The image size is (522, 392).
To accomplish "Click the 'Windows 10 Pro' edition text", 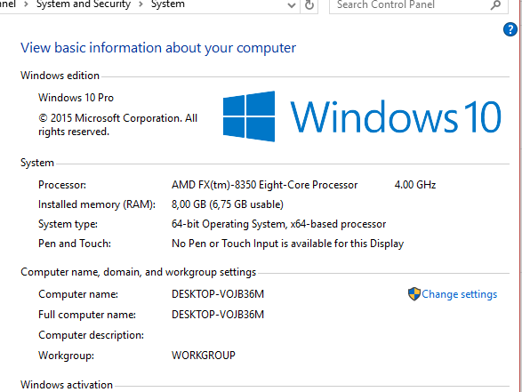I will (76, 98).
